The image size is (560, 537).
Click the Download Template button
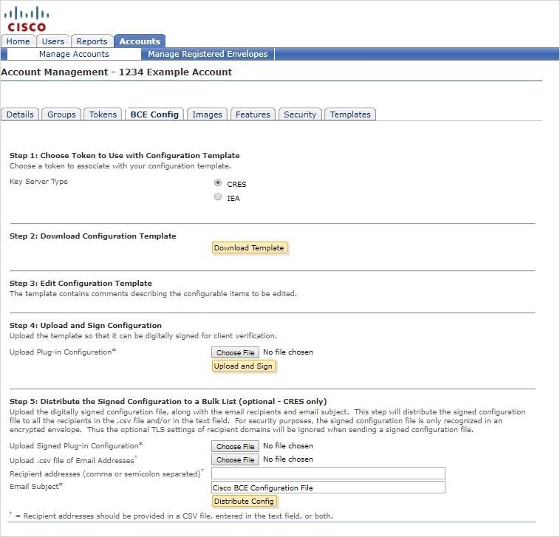pyautogui.click(x=248, y=248)
